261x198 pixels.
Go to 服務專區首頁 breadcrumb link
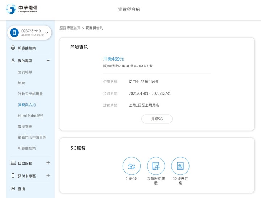pyautogui.click(x=70, y=28)
